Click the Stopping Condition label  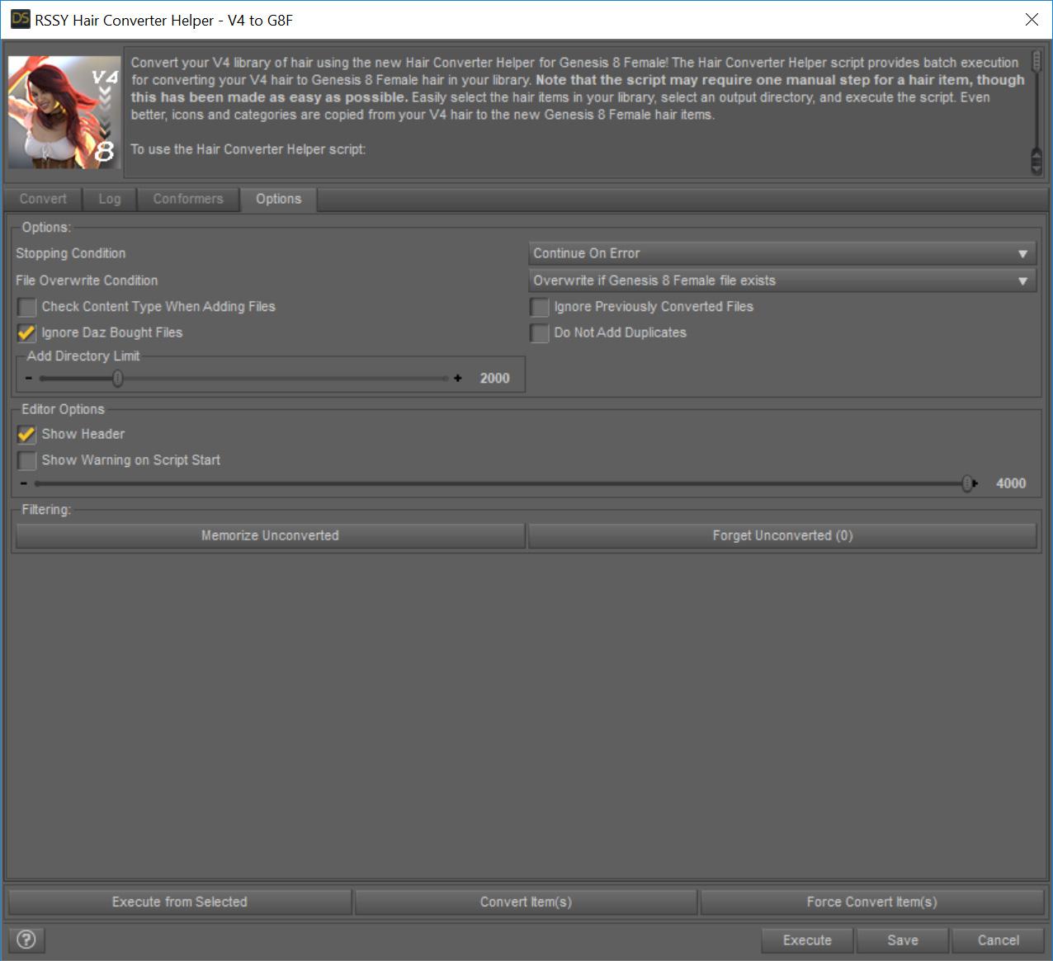point(71,253)
